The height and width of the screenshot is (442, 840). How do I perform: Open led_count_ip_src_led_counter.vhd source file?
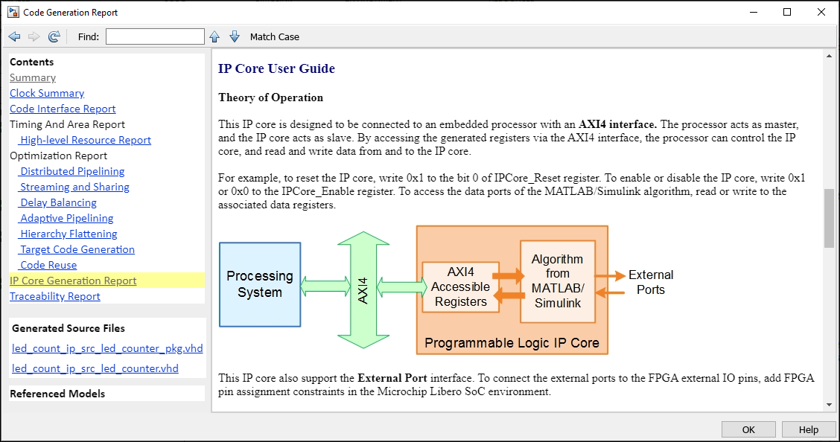pos(95,368)
